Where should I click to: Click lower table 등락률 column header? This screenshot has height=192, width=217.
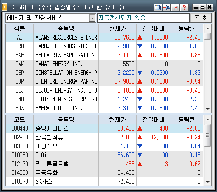[x=187, y=119]
